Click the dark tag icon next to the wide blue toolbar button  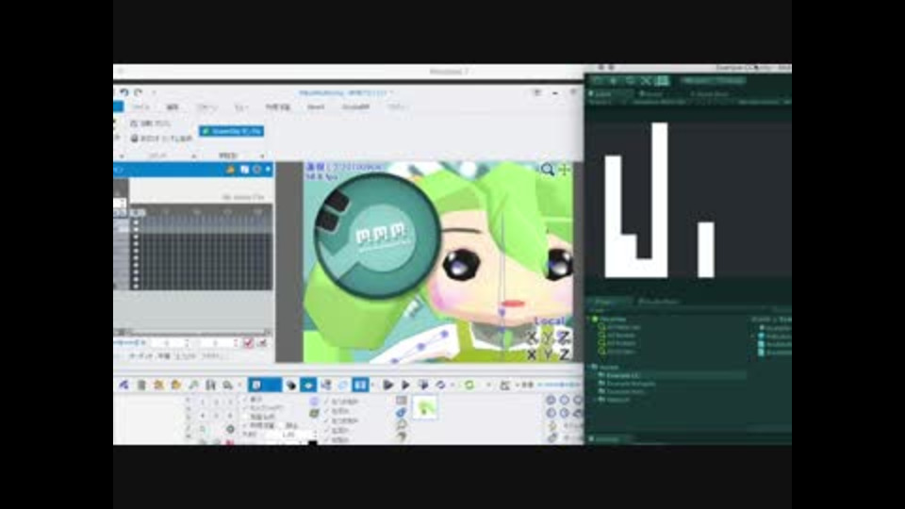pyautogui.click(x=291, y=385)
